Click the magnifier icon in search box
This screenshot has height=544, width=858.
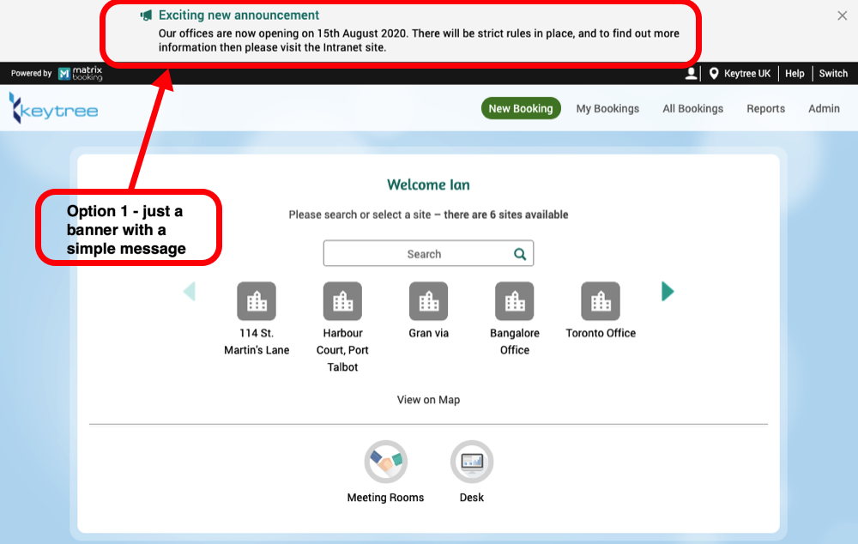(x=519, y=254)
